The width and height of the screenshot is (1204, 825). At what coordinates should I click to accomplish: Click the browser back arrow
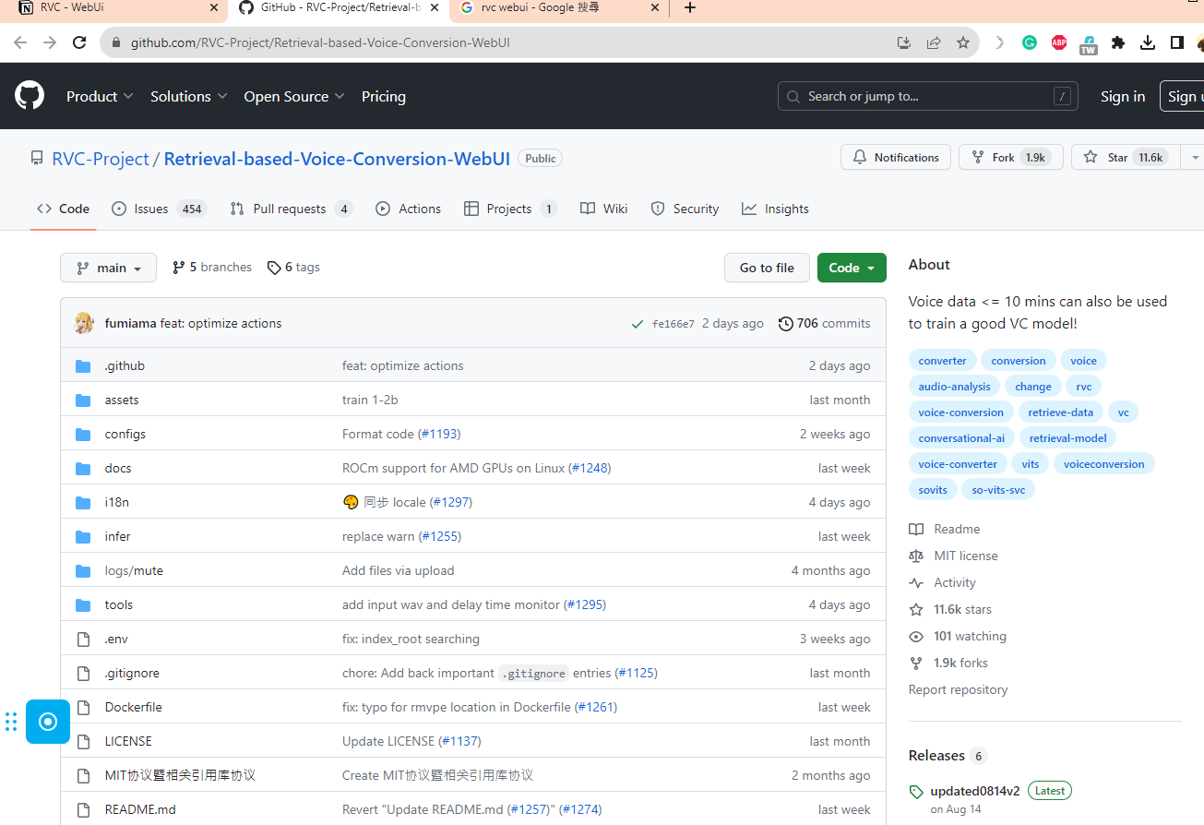click(x=20, y=42)
